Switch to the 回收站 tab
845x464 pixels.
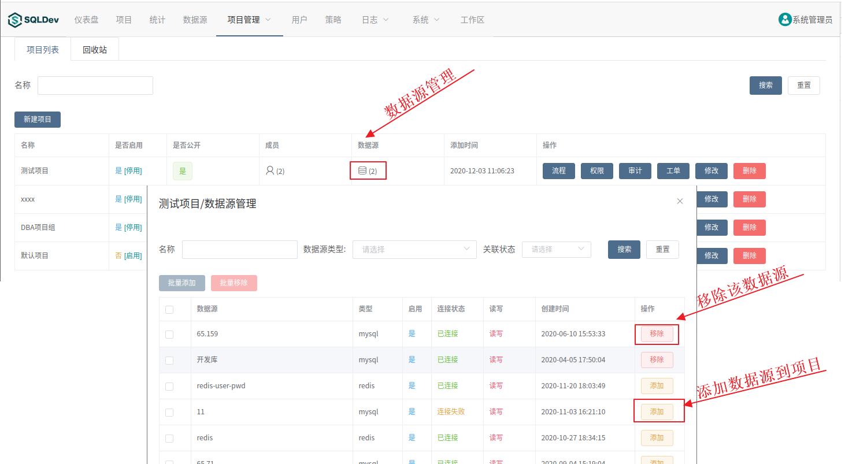(x=94, y=49)
